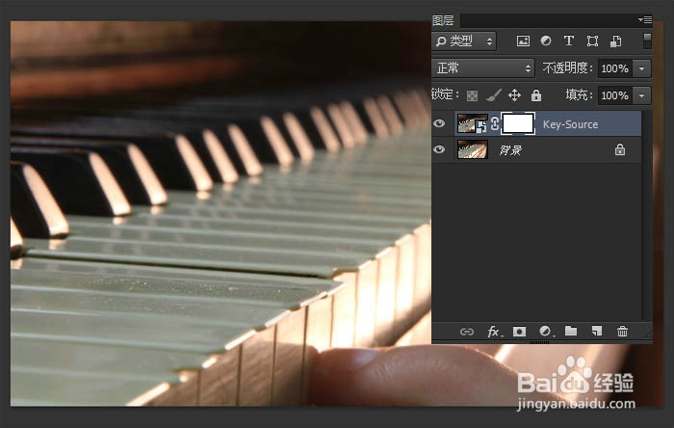
Task: Open the Layers panel flyout menu
Action: tap(645, 20)
